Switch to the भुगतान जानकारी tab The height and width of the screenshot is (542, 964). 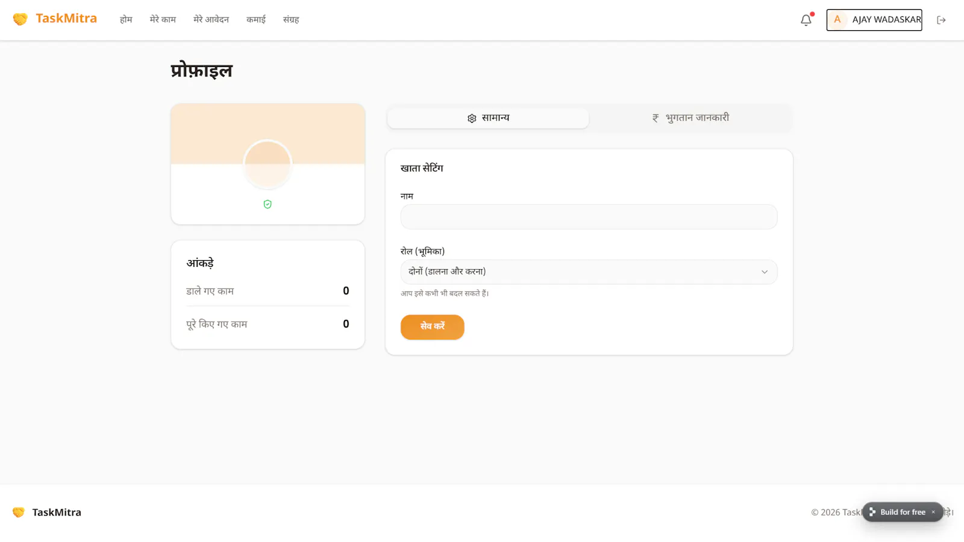690,118
